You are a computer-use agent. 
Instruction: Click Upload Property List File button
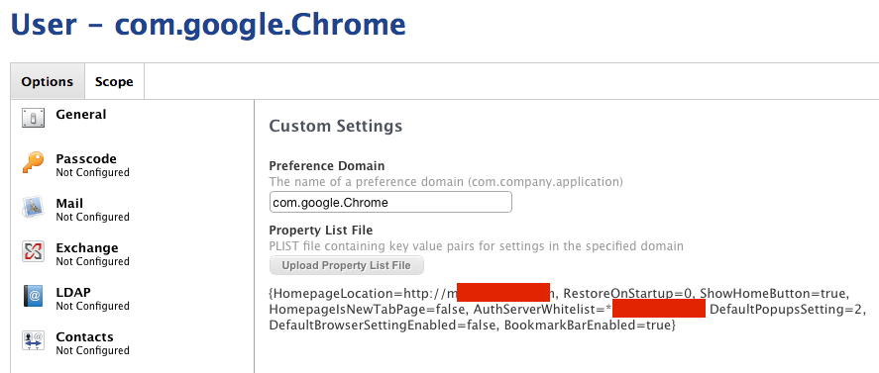(x=347, y=265)
